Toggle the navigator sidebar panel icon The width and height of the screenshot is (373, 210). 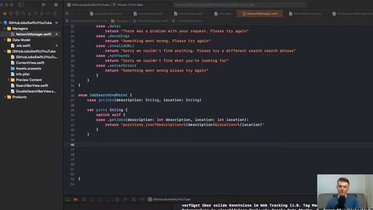coord(21,5)
